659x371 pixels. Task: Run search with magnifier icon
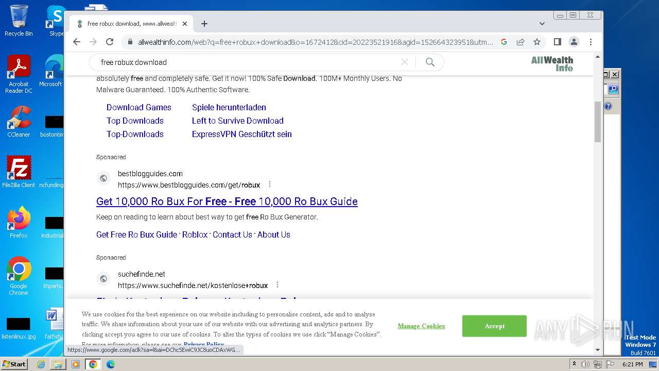pos(430,62)
